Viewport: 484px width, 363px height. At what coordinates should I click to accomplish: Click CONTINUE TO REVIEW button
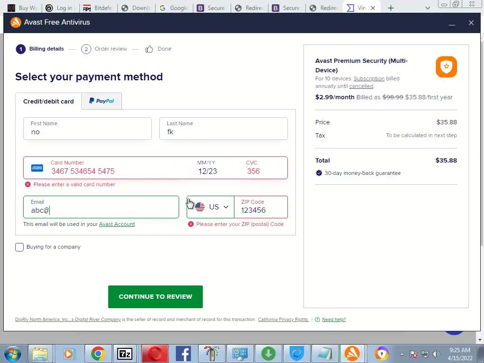pyautogui.click(x=155, y=297)
